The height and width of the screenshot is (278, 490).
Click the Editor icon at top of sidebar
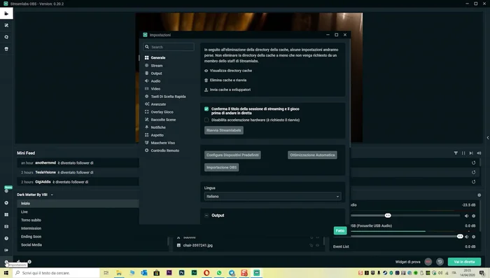[6, 13]
